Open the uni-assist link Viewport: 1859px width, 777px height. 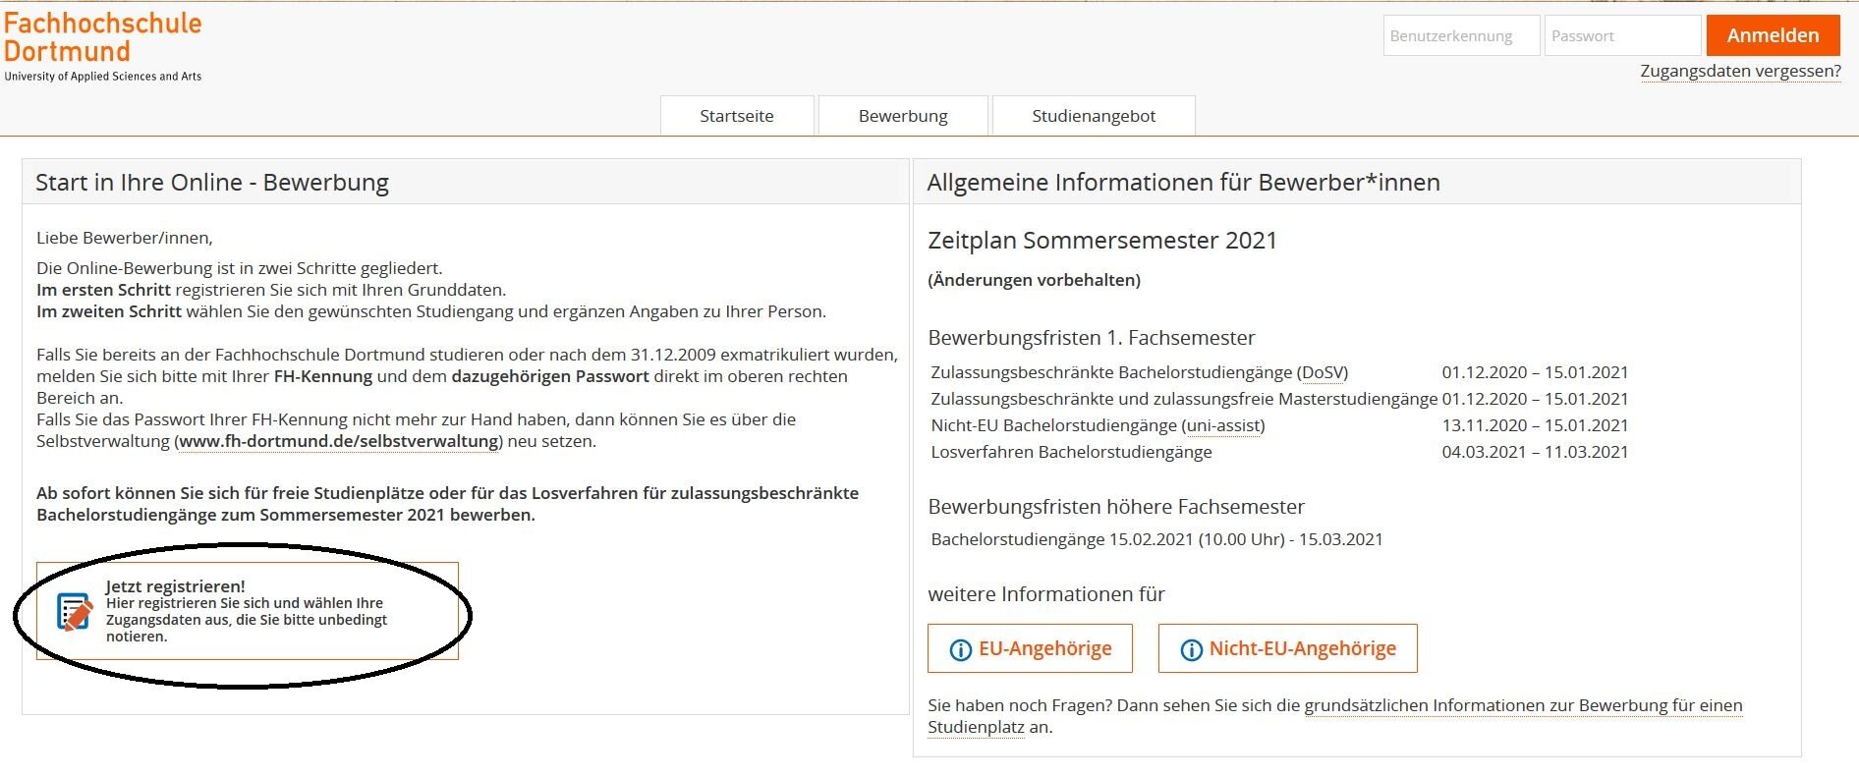pos(1223,425)
